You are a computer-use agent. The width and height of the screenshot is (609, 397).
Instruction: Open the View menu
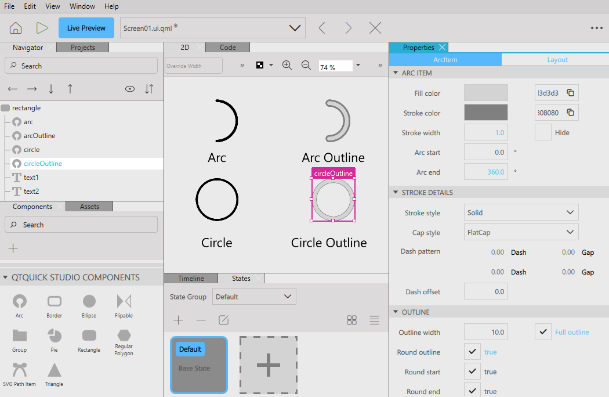tap(53, 6)
